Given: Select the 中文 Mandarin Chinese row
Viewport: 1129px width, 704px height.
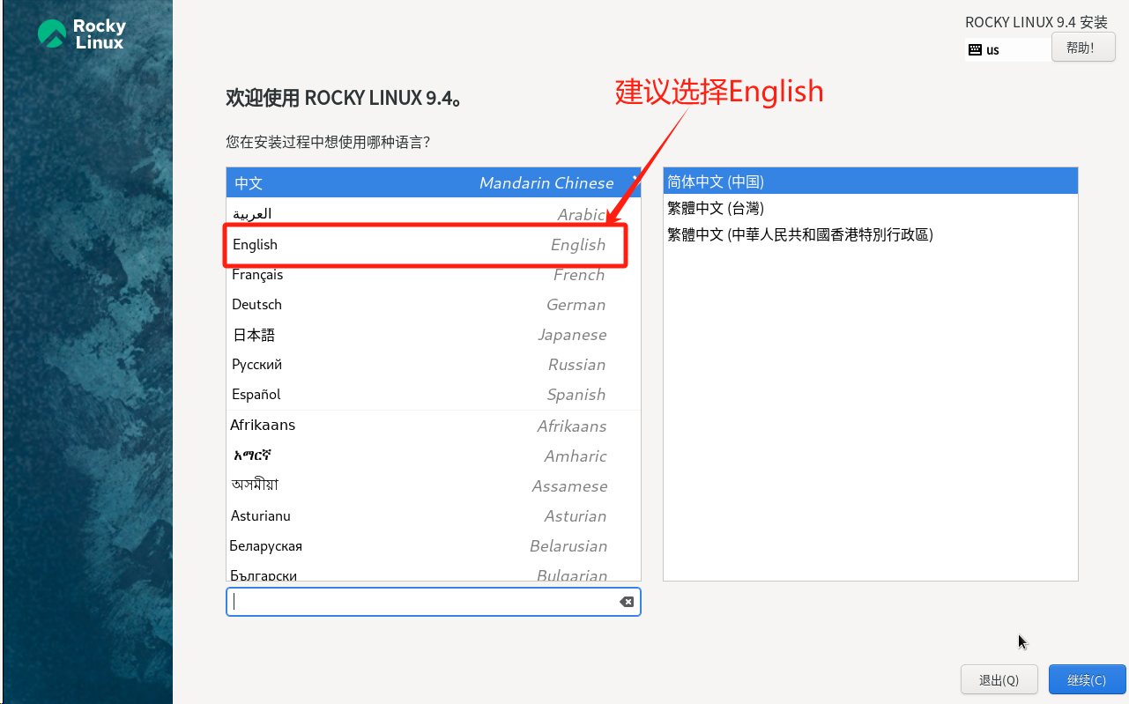Looking at the screenshot, I should point(433,183).
